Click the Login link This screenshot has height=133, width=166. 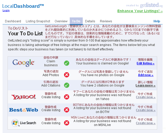click(x=6, y=10)
